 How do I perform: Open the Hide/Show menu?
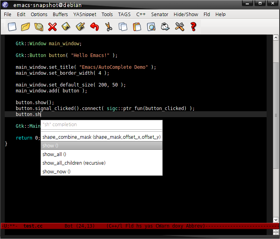tap(186, 14)
